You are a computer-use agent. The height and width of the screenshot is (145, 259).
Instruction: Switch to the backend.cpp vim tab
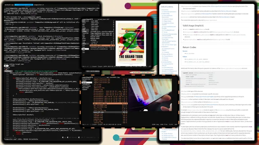9,5
